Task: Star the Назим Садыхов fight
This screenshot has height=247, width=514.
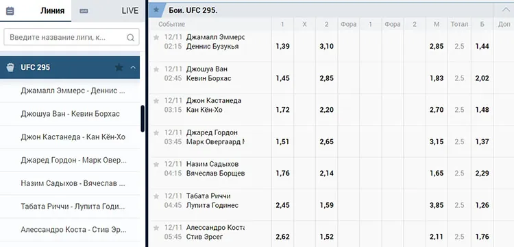Action: [x=156, y=165]
